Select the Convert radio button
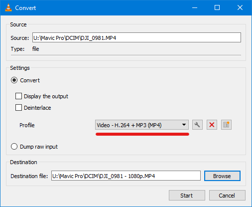The width and height of the screenshot is (252, 207). [x=14, y=80]
